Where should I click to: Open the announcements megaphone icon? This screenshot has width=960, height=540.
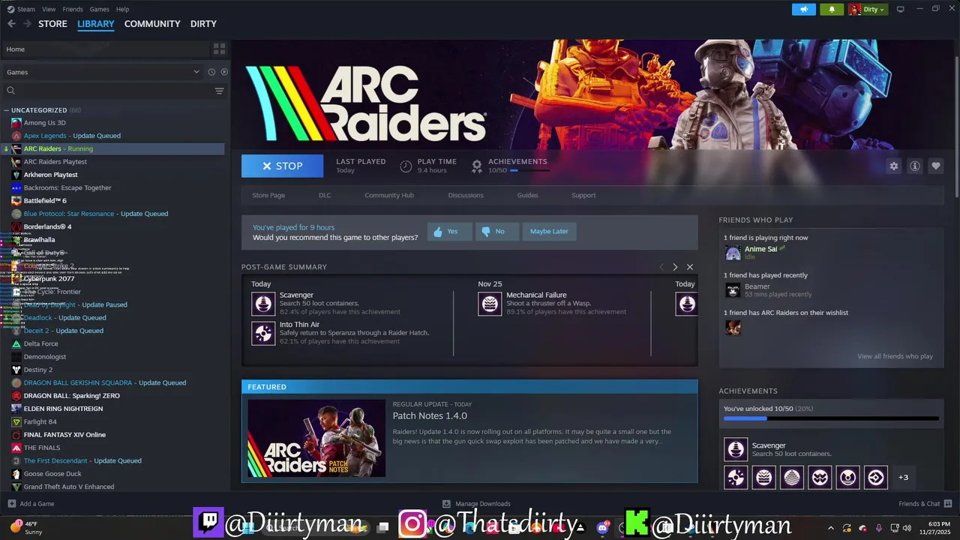point(804,9)
